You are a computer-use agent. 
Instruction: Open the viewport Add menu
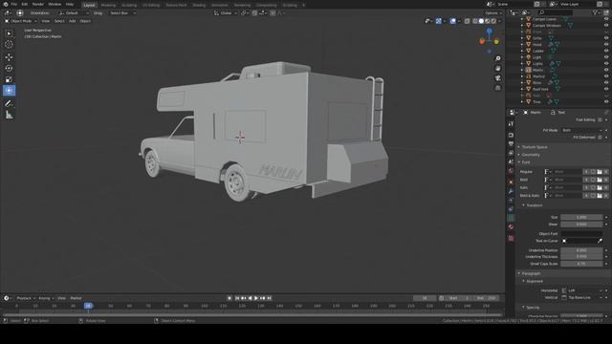click(73, 21)
